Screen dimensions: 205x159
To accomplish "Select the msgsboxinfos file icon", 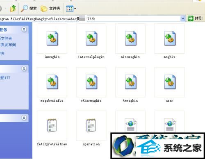I will 52,82.
